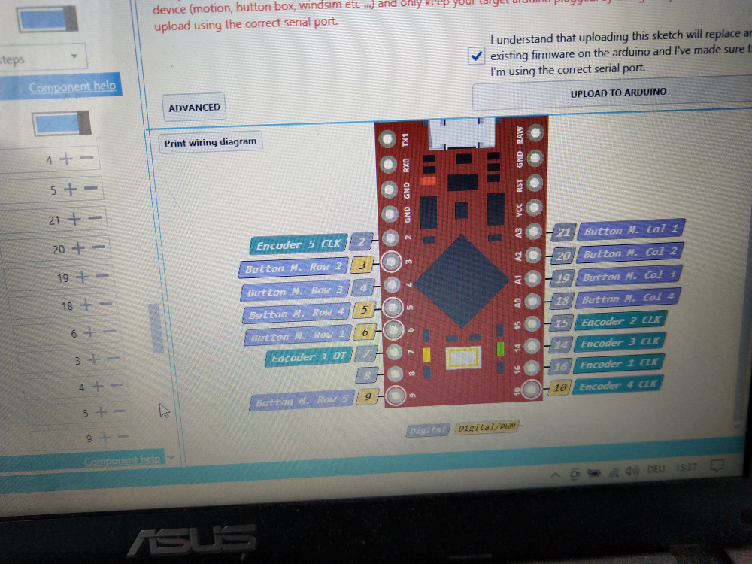This screenshot has width=752, height=564.
Task: Click the pin 10 badge next to Encoder 4 CLK
Action: pyautogui.click(x=559, y=387)
